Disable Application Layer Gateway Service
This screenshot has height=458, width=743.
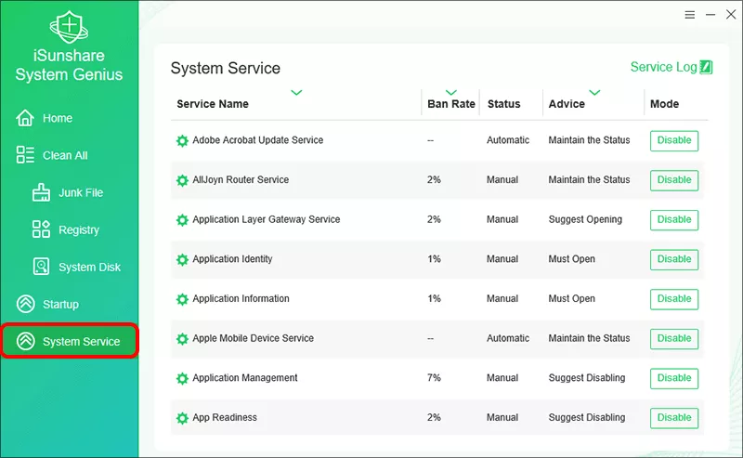674,220
